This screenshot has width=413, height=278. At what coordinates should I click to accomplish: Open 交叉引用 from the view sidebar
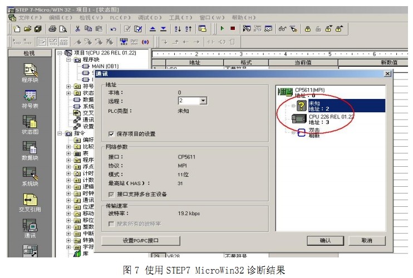point(30,203)
